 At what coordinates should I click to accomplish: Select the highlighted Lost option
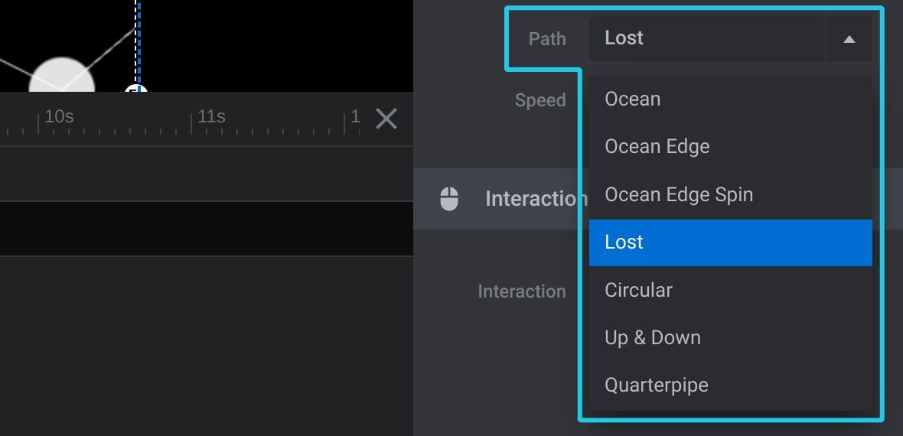click(x=730, y=242)
